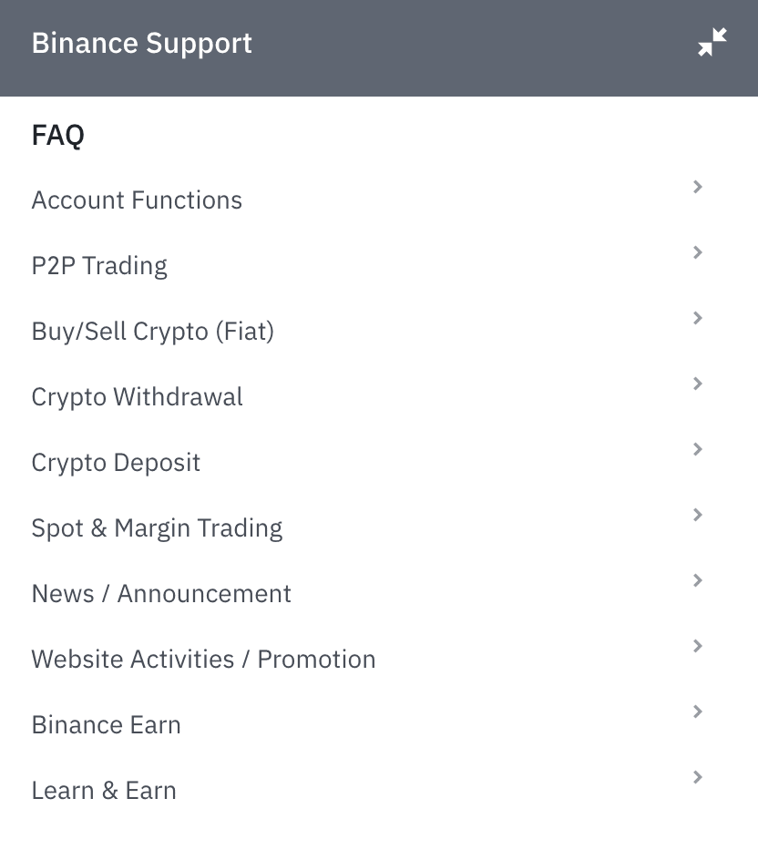Click the Crypto Deposit chevron icon
Image resolution: width=758 pixels, height=860 pixels.
[698, 450]
